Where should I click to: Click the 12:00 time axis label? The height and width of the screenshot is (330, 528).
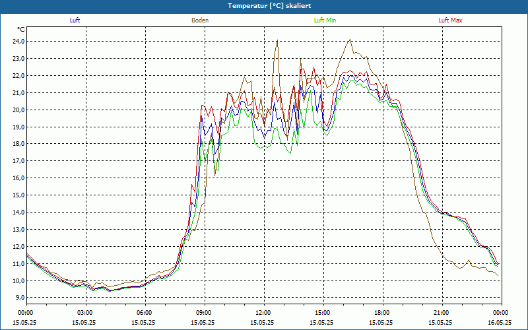tap(264, 313)
